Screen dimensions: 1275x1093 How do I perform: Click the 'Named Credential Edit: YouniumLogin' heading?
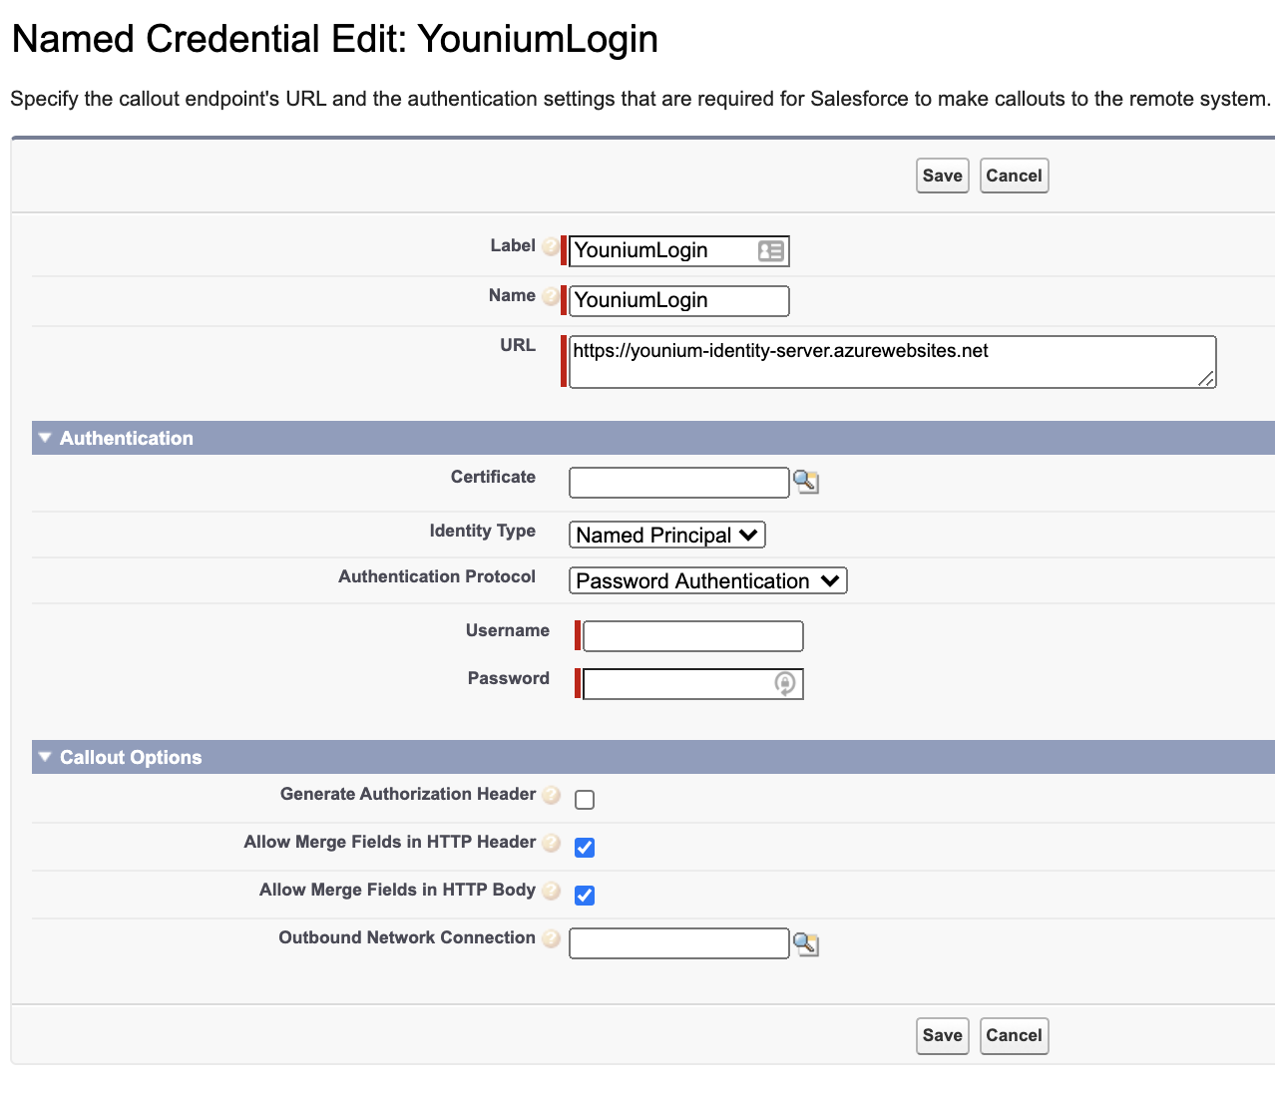[335, 39]
